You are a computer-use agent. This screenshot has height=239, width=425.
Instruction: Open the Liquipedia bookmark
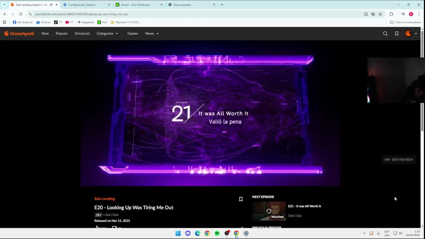[x=85, y=22]
